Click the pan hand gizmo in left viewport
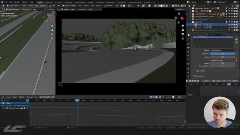The height and width of the screenshot is (135, 240). (x=52, y=30)
